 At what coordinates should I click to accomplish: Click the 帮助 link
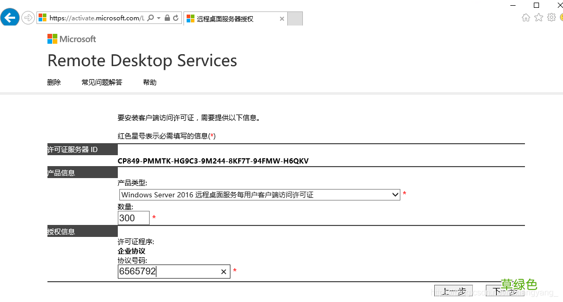(x=149, y=82)
